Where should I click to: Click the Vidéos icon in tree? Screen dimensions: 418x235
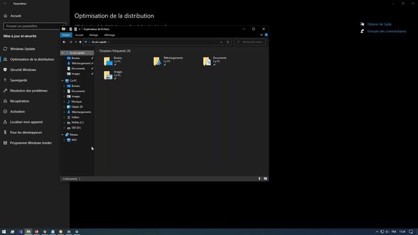[x=69, y=117]
